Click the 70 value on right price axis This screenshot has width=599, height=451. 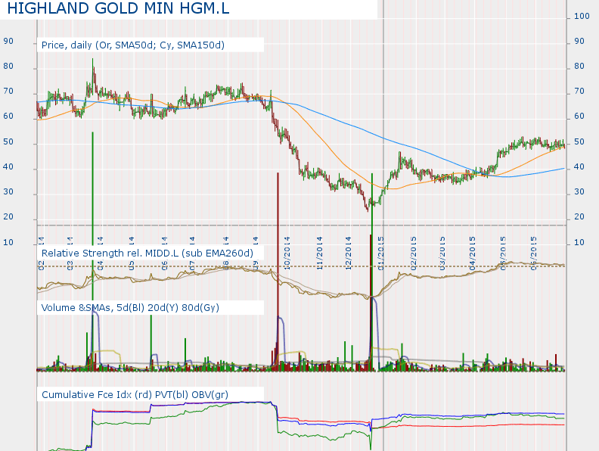click(x=579, y=91)
